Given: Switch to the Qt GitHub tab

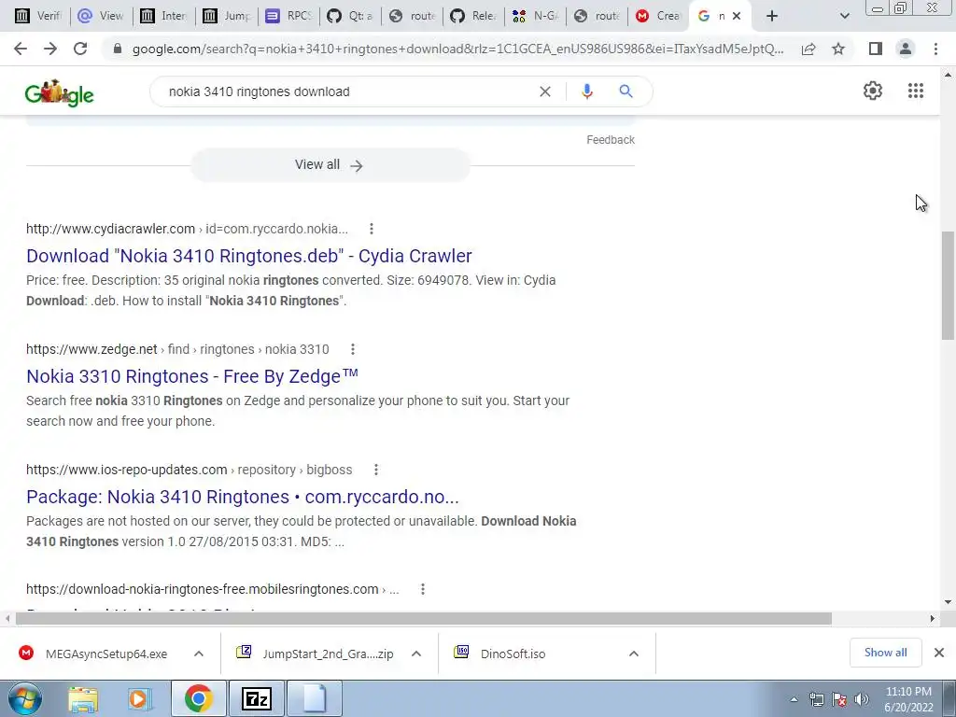Looking at the screenshot, I should pos(351,16).
